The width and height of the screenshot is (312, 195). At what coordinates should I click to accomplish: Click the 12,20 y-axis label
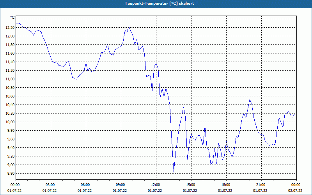pyautogui.click(x=10, y=27)
